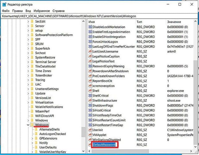Click the Shell string value icon
199x155 pixels.
(90, 91)
